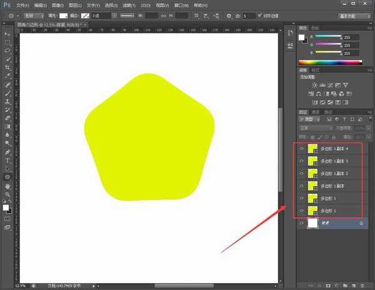Image resolution: width=375 pixels, height=290 pixels.
Task: Open the shape mode dropdown 形状
Action: (x=29, y=15)
